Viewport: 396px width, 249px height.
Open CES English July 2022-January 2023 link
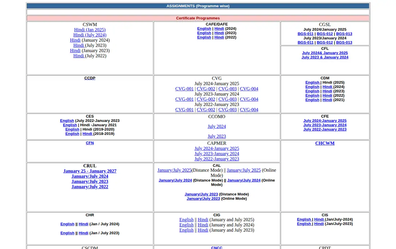pyautogui.click(x=67, y=121)
